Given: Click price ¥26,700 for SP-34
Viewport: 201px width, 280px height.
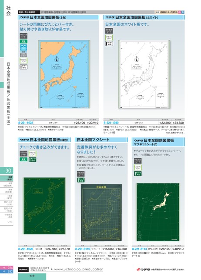Looking at the screenshot, I should coord(51,249).
